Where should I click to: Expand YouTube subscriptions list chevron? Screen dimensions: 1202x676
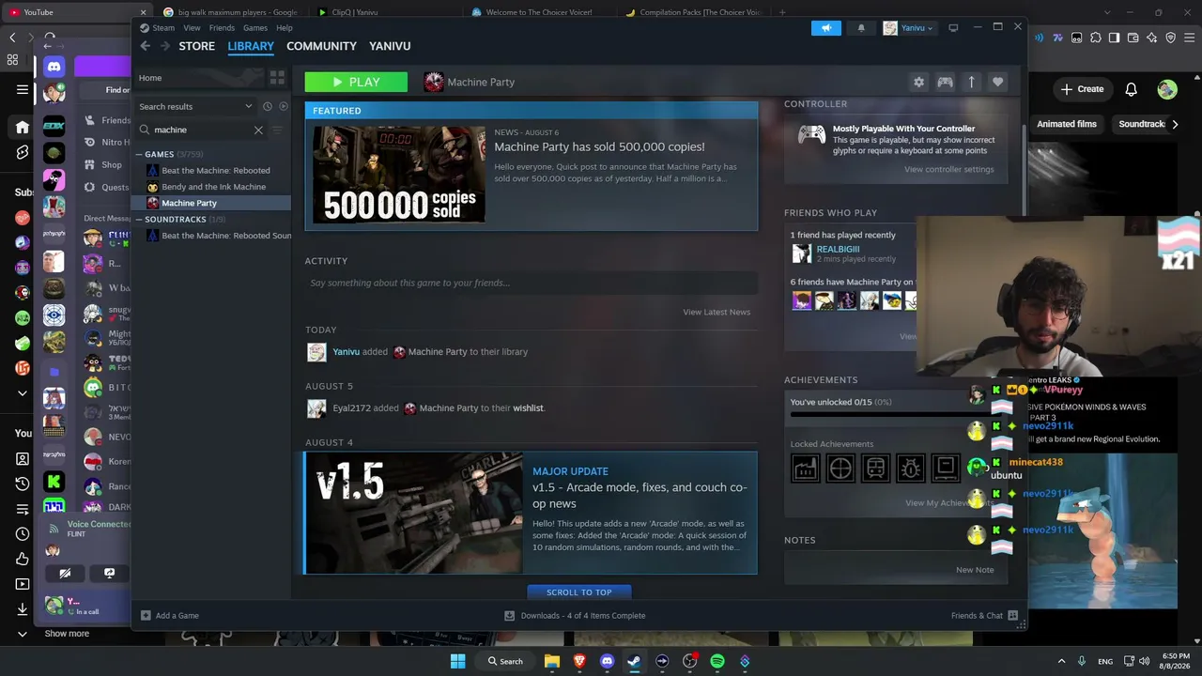tap(23, 392)
